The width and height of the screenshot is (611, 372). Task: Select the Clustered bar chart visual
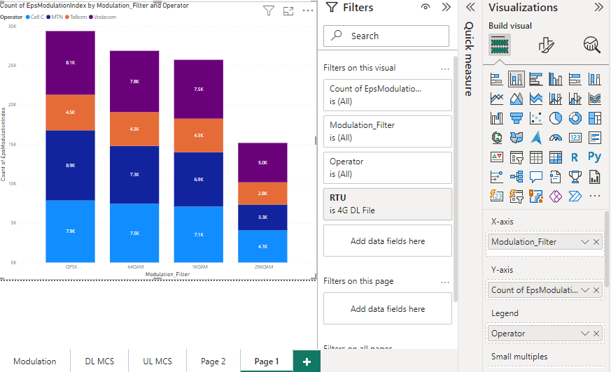[x=536, y=80]
